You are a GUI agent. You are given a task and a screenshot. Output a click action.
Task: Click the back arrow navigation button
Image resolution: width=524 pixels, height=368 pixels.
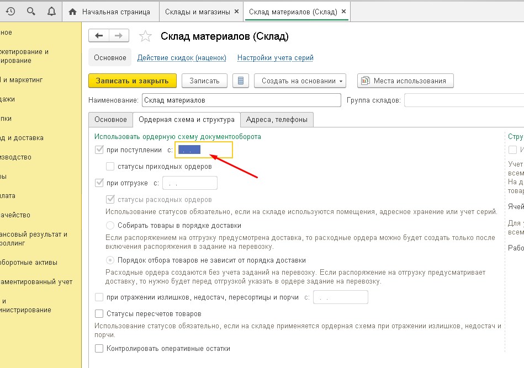click(99, 36)
